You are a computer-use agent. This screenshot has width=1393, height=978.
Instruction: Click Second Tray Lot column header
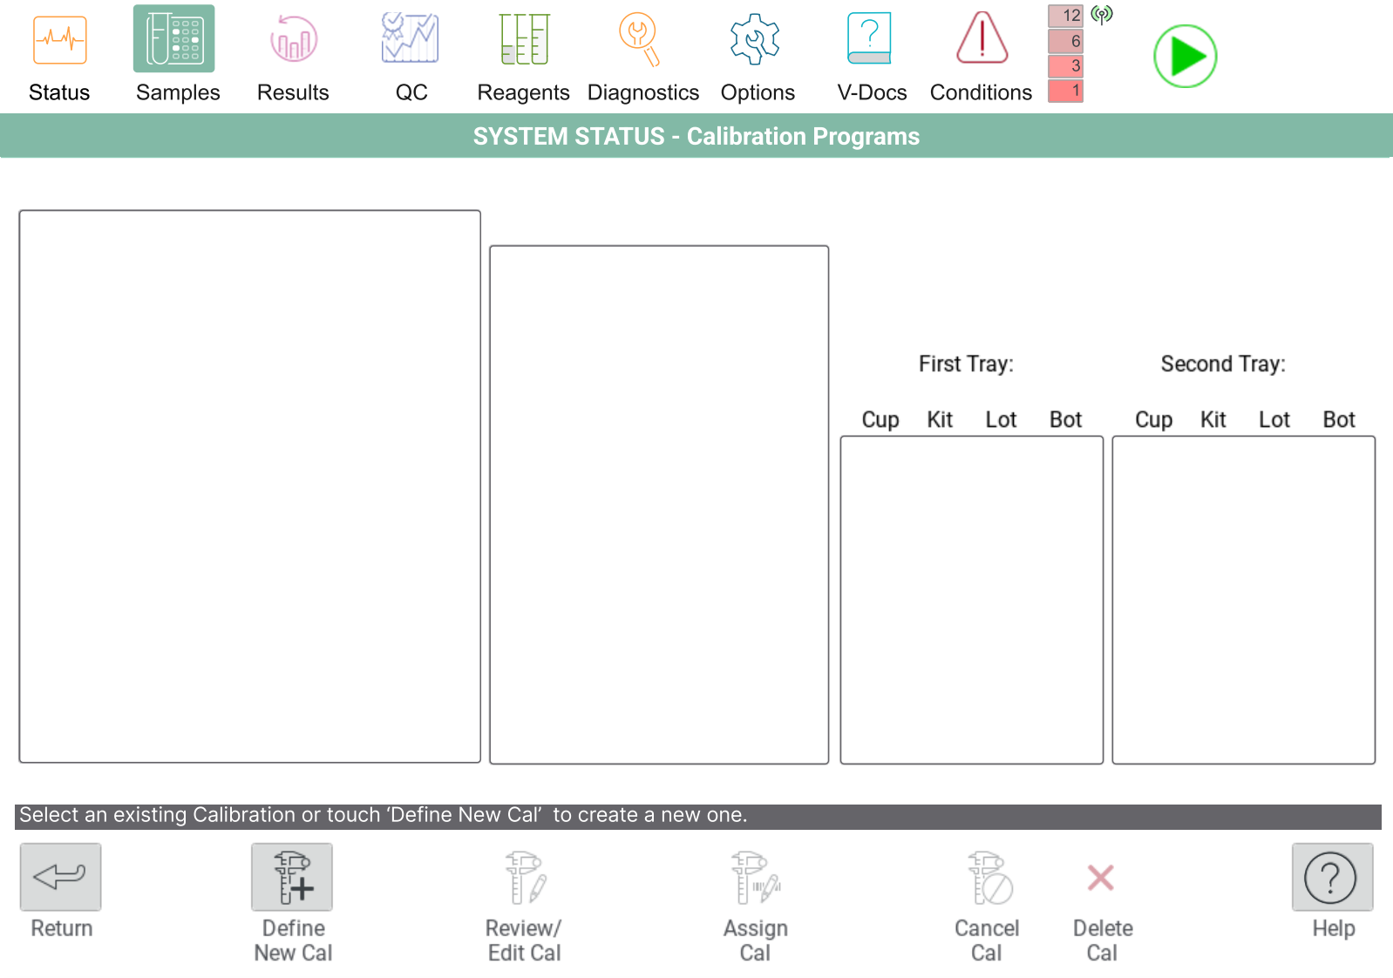coord(1274,419)
